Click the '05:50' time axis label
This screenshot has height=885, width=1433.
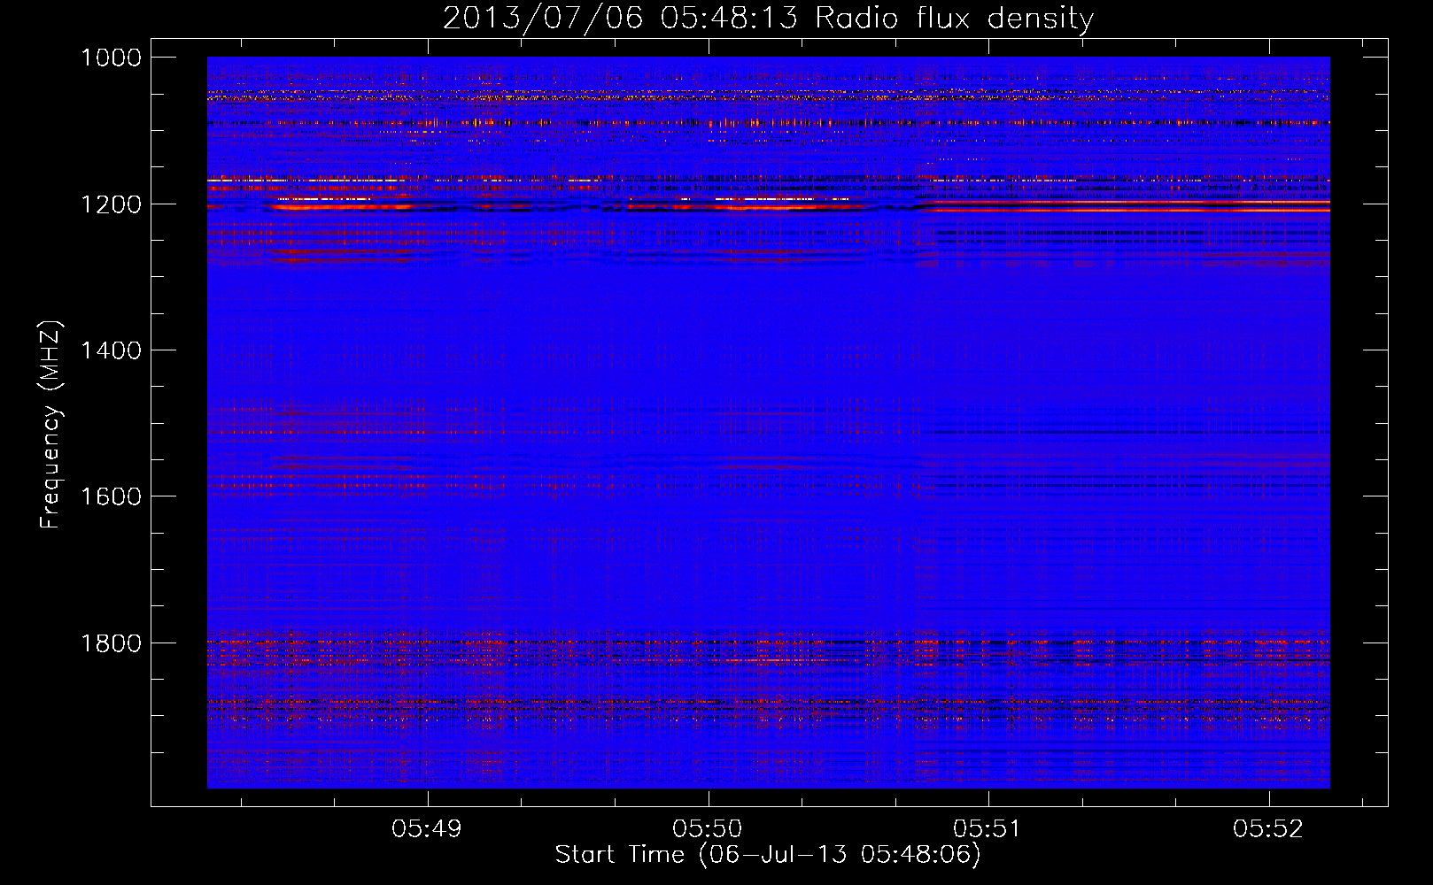pos(708,829)
